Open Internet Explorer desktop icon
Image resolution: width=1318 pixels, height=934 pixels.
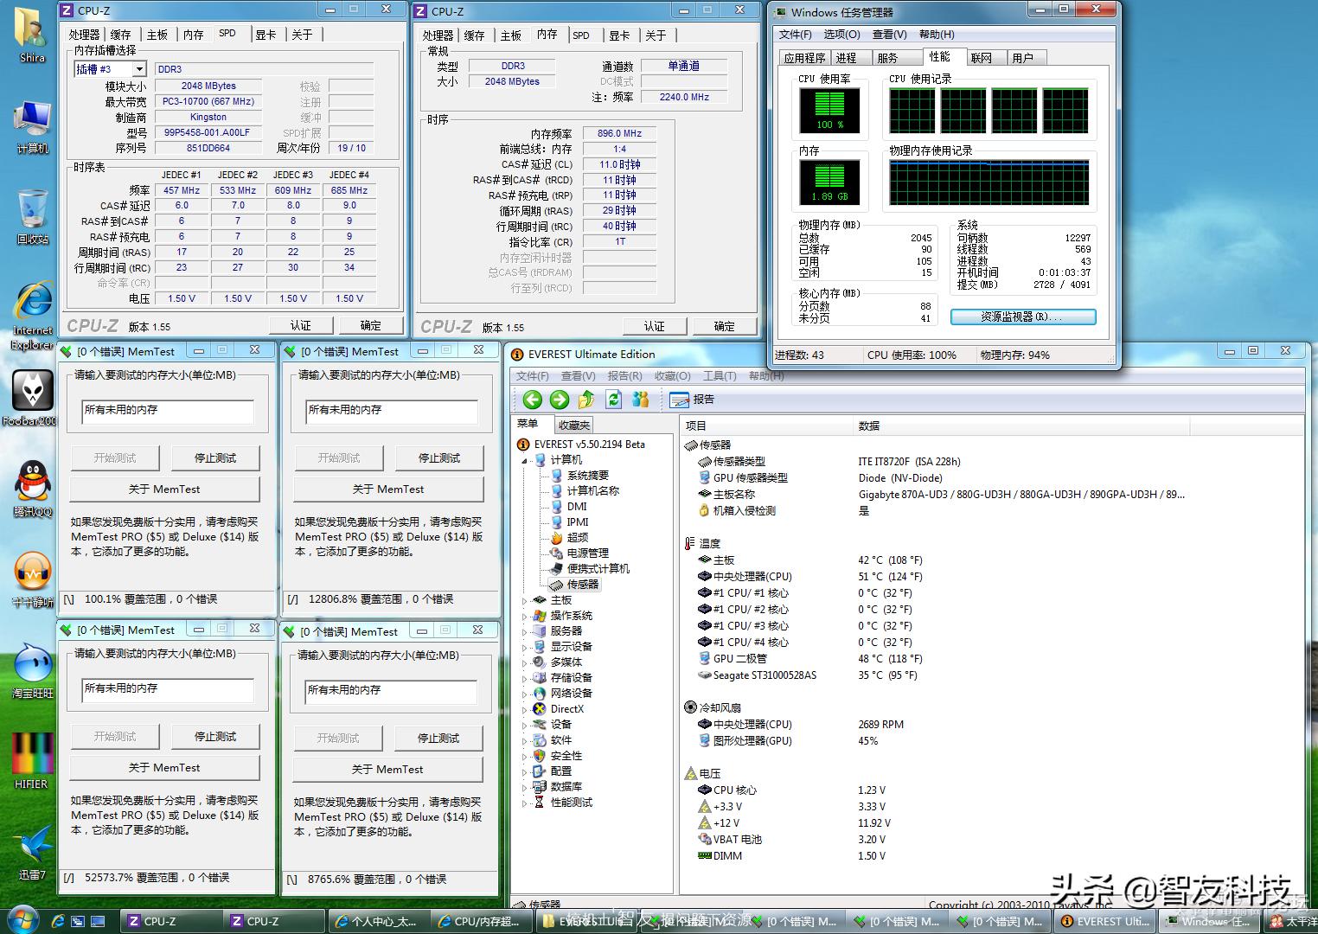point(33,316)
